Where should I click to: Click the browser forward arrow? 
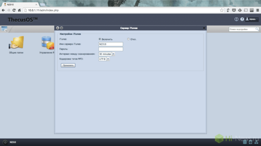(9, 10)
